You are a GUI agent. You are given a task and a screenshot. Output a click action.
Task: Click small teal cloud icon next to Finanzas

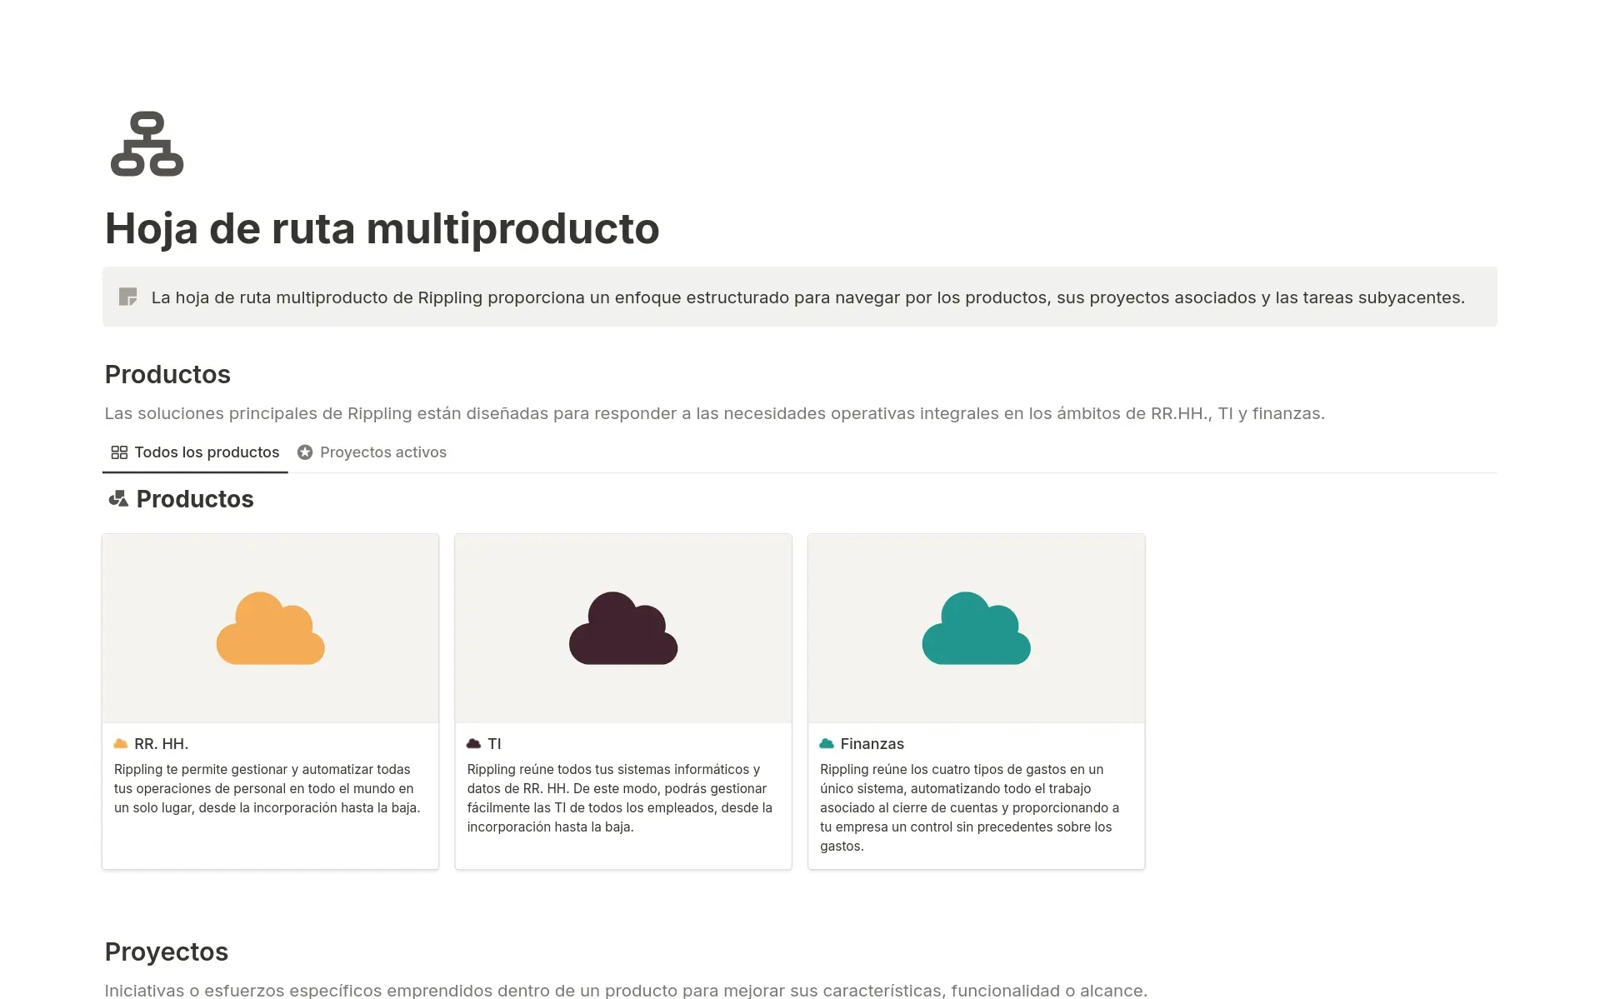(827, 743)
